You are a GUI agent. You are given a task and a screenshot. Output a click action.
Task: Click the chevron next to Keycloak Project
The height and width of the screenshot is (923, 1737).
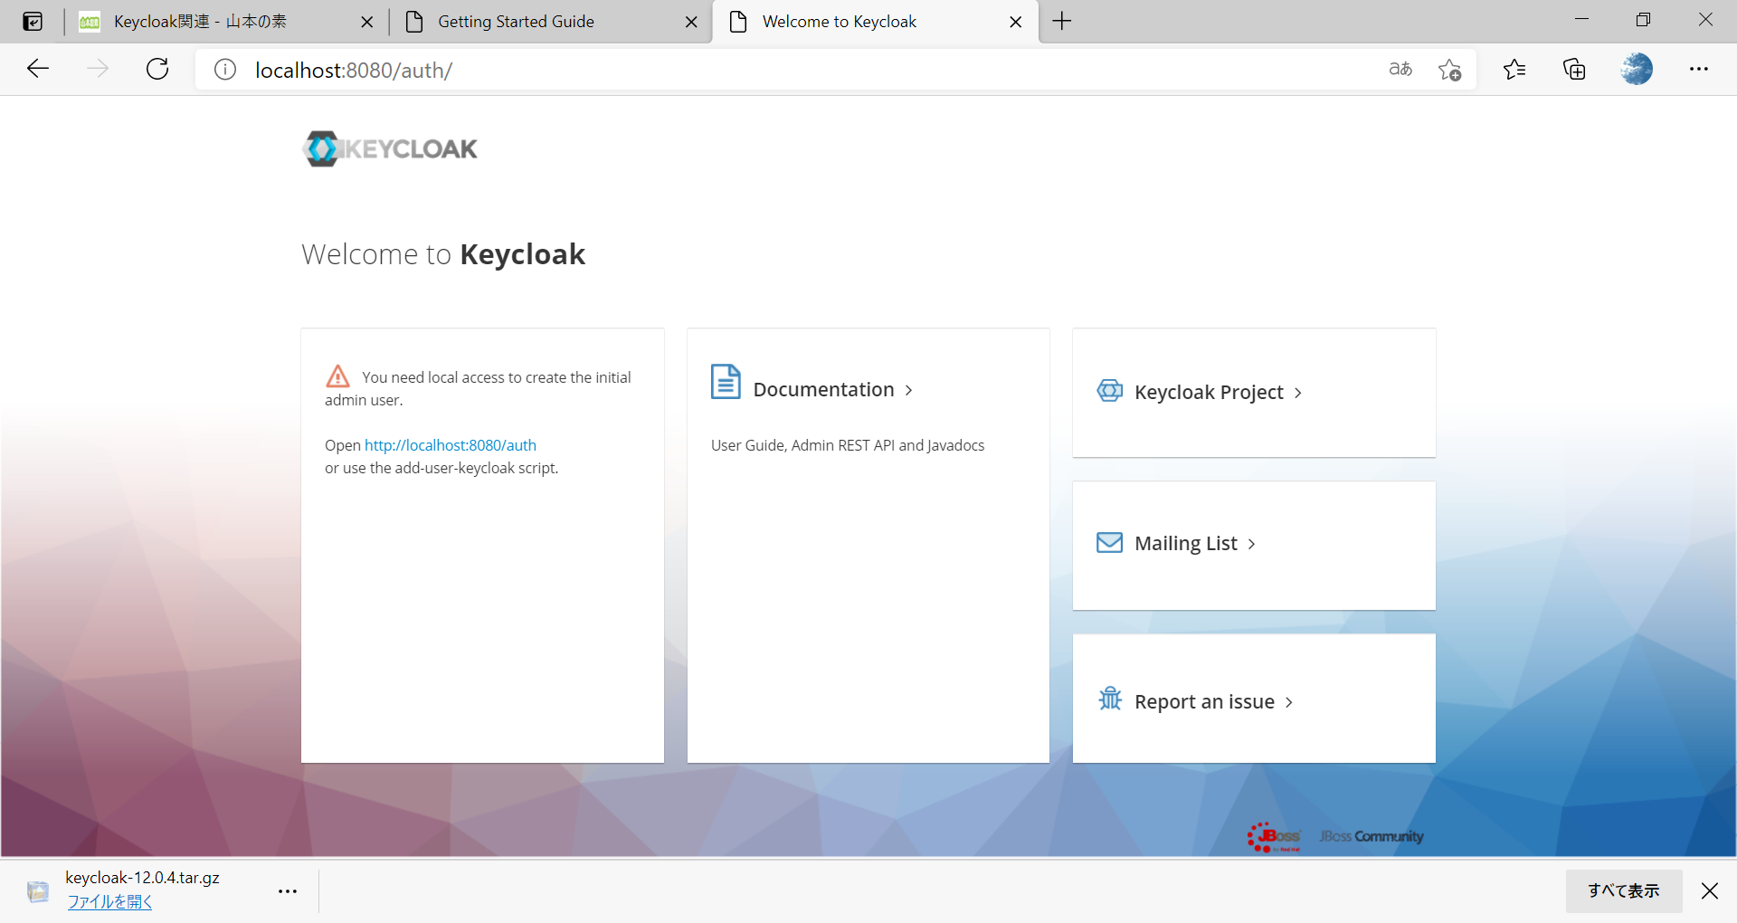click(1297, 393)
